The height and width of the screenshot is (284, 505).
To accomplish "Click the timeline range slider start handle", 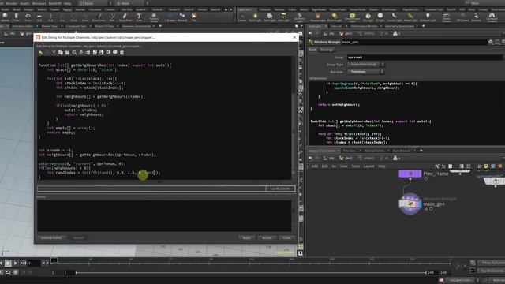I will click(77, 272).
